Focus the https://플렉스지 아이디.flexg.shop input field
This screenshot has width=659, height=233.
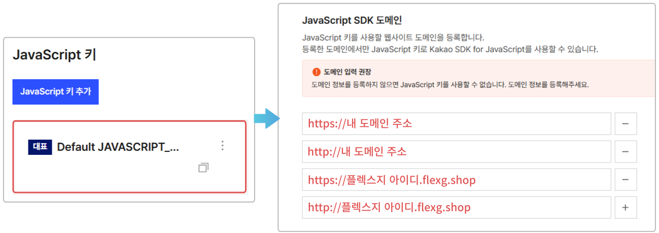click(457, 180)
